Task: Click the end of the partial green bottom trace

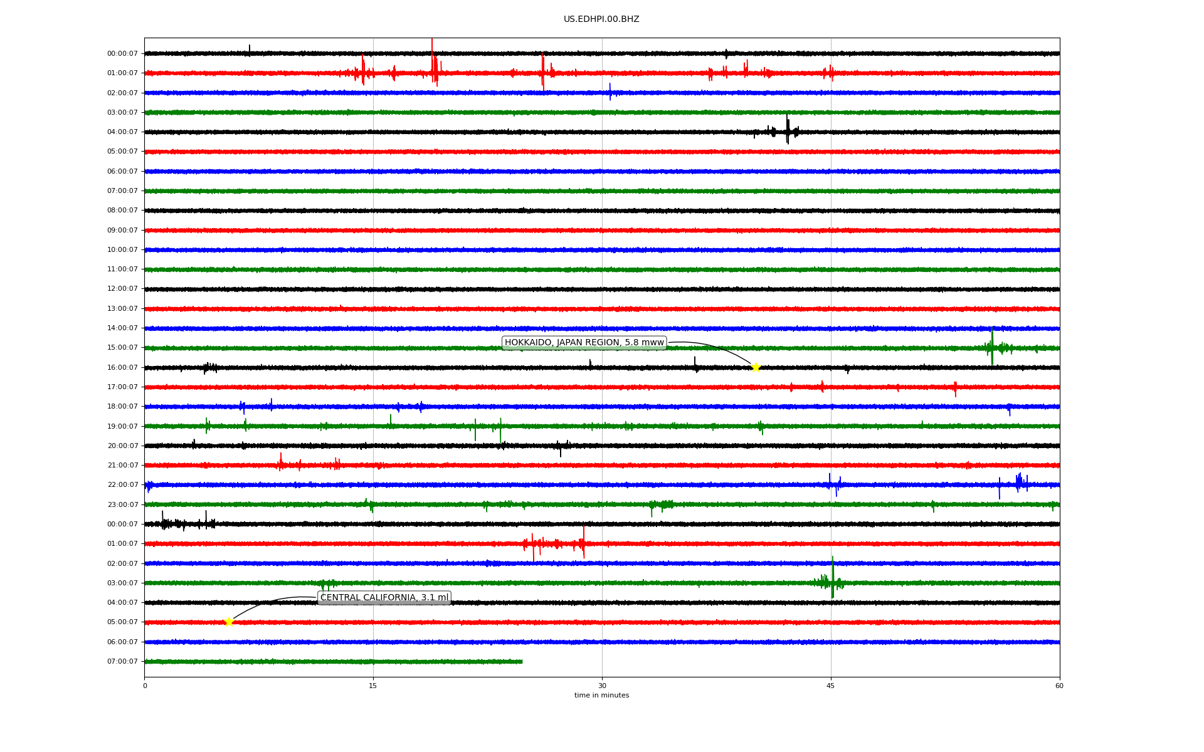Action: pos(521,661)
